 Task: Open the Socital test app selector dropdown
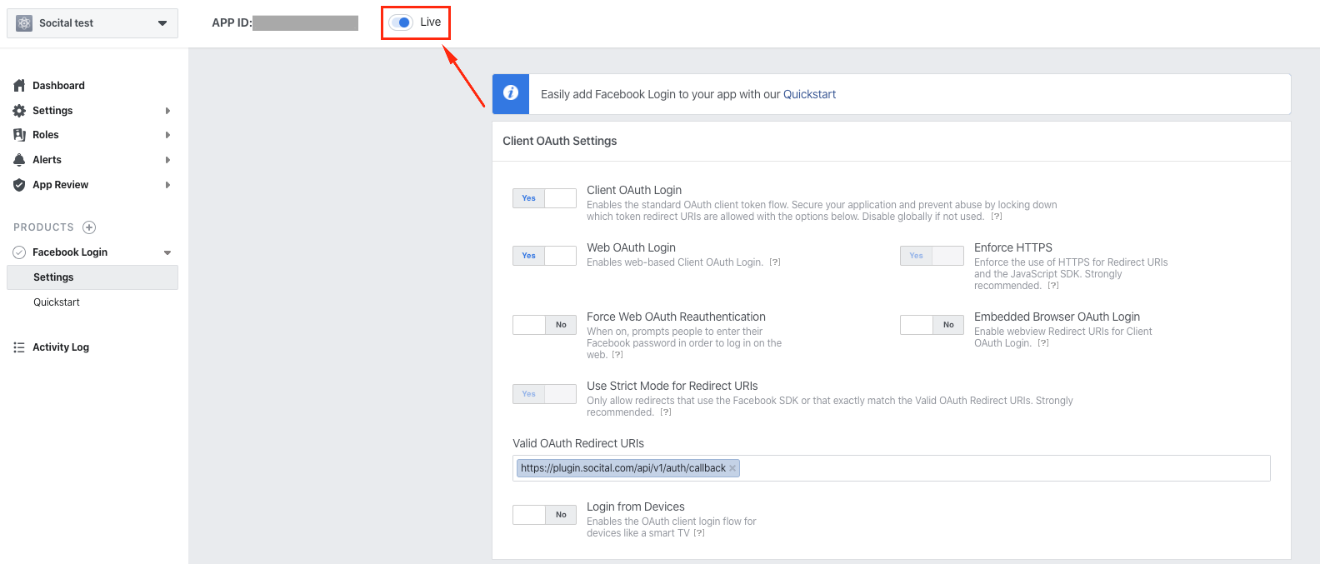(x=92, y=23)
